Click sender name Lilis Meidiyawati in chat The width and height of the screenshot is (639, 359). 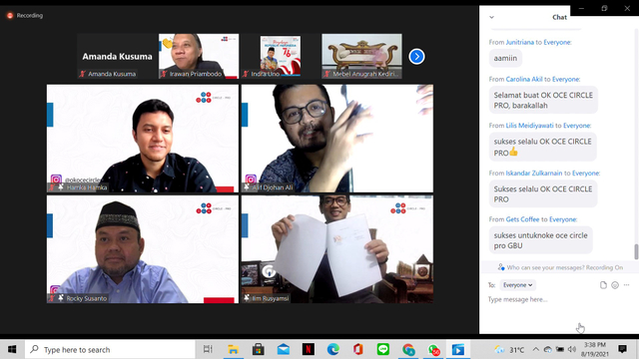[x=529, y=126]
